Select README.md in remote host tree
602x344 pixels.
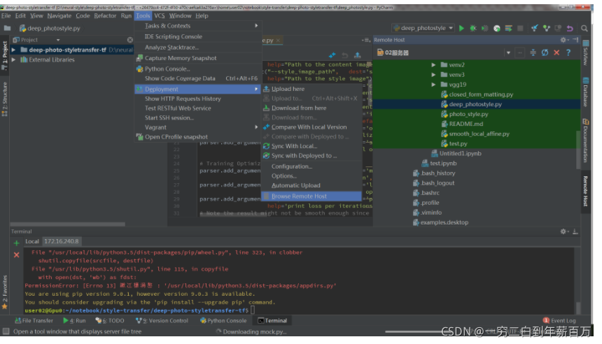point(462,124)
